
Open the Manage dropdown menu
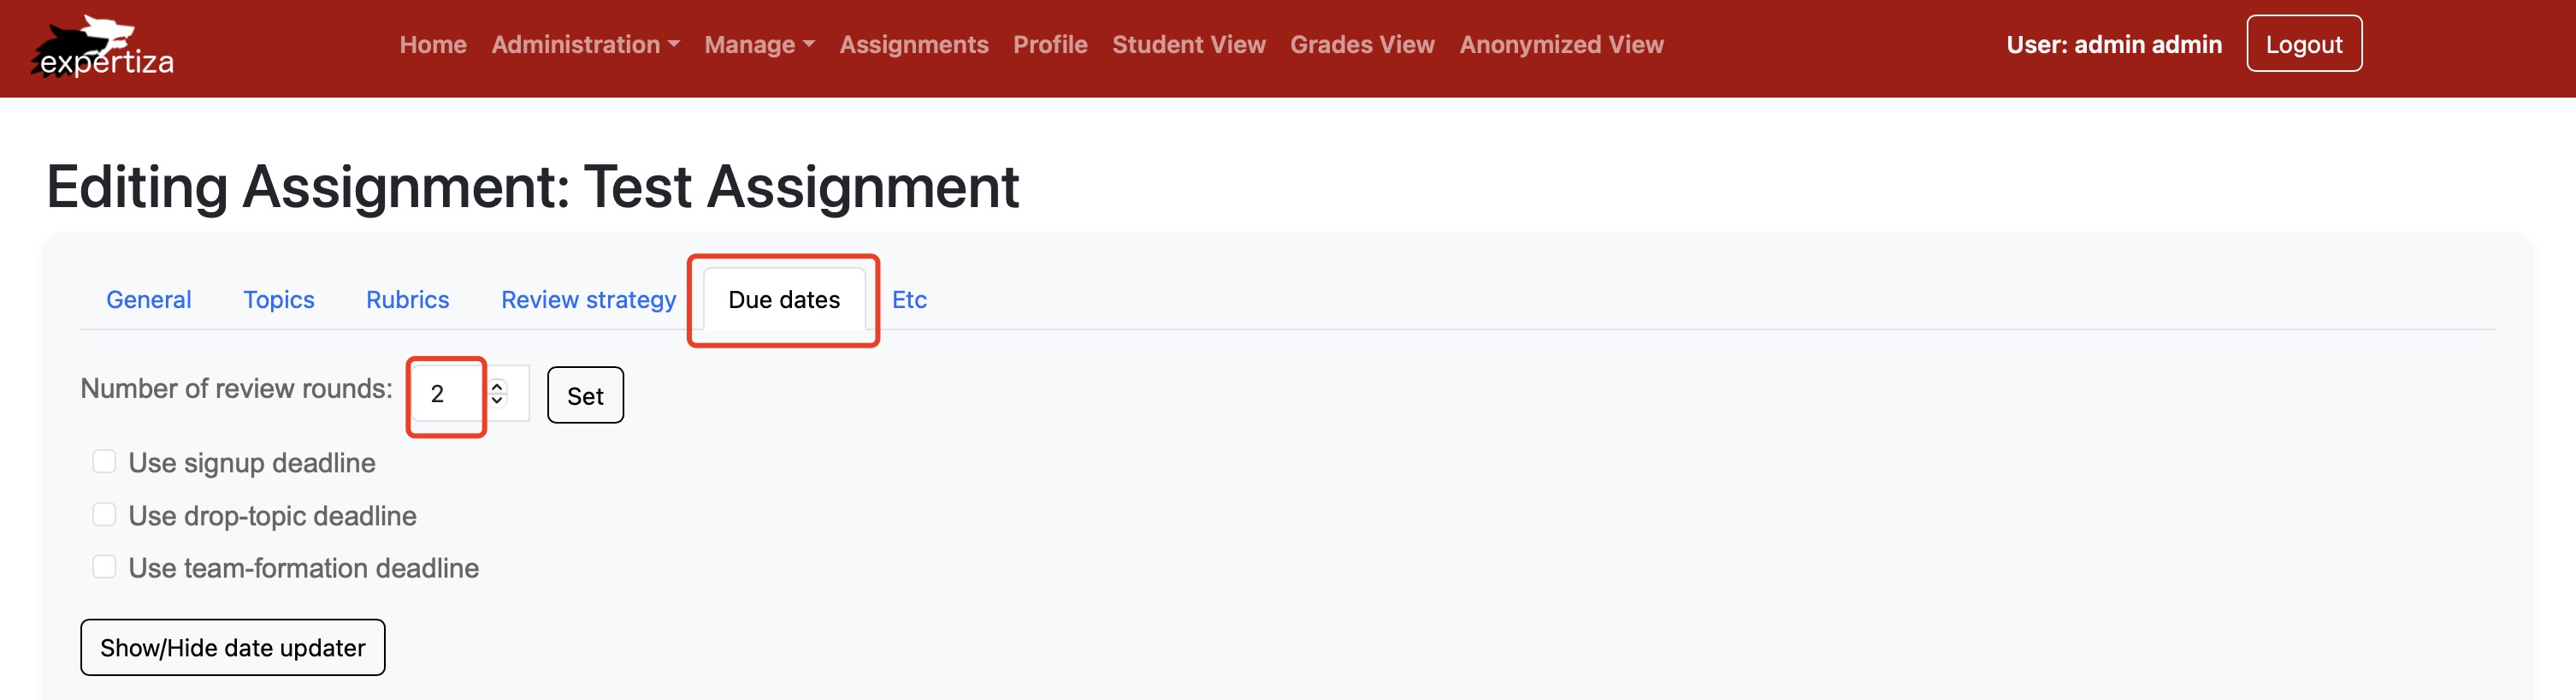(759, 45)
